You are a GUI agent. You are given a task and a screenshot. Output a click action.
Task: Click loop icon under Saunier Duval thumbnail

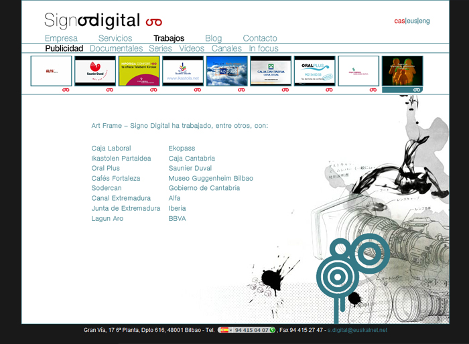(x=110, y=90)
